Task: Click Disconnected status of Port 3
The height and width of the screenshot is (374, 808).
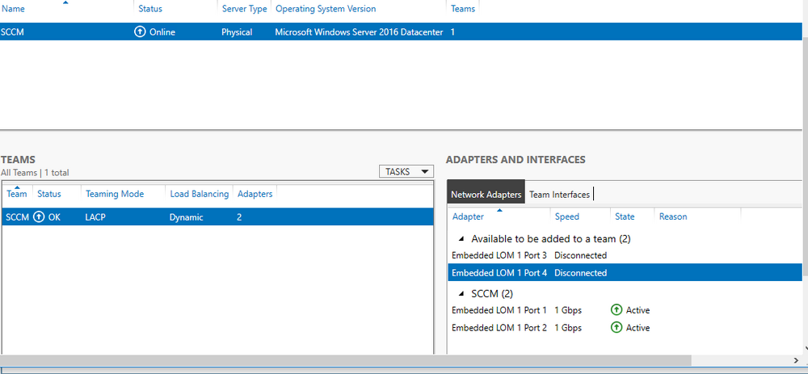Action: (580, 255)
